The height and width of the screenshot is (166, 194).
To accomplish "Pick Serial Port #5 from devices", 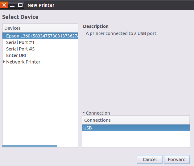I will 20,49.
